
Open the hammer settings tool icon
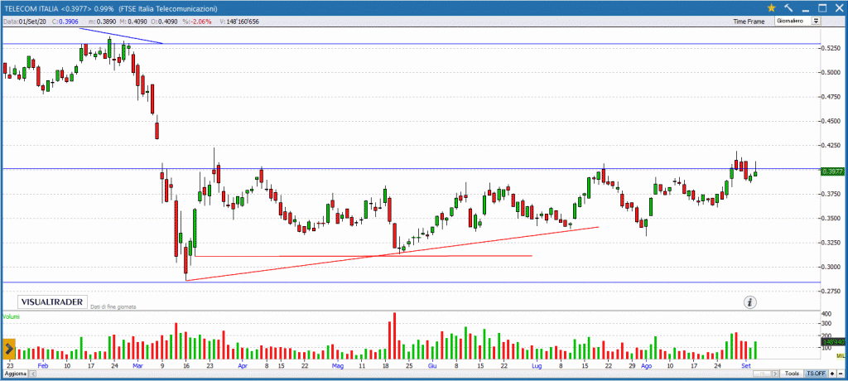(788, 7)
